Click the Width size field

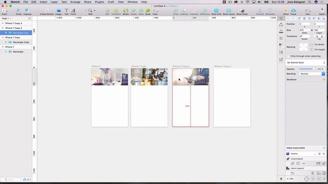(x=304, y=30)
